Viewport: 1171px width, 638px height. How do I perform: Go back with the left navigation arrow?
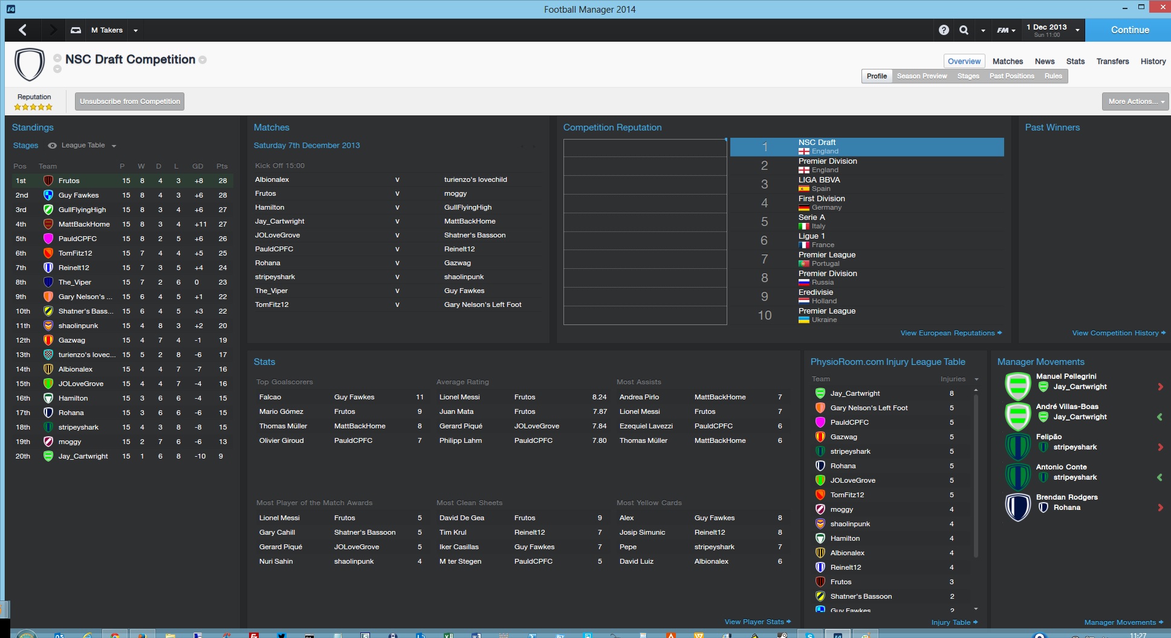coord(22,30)
